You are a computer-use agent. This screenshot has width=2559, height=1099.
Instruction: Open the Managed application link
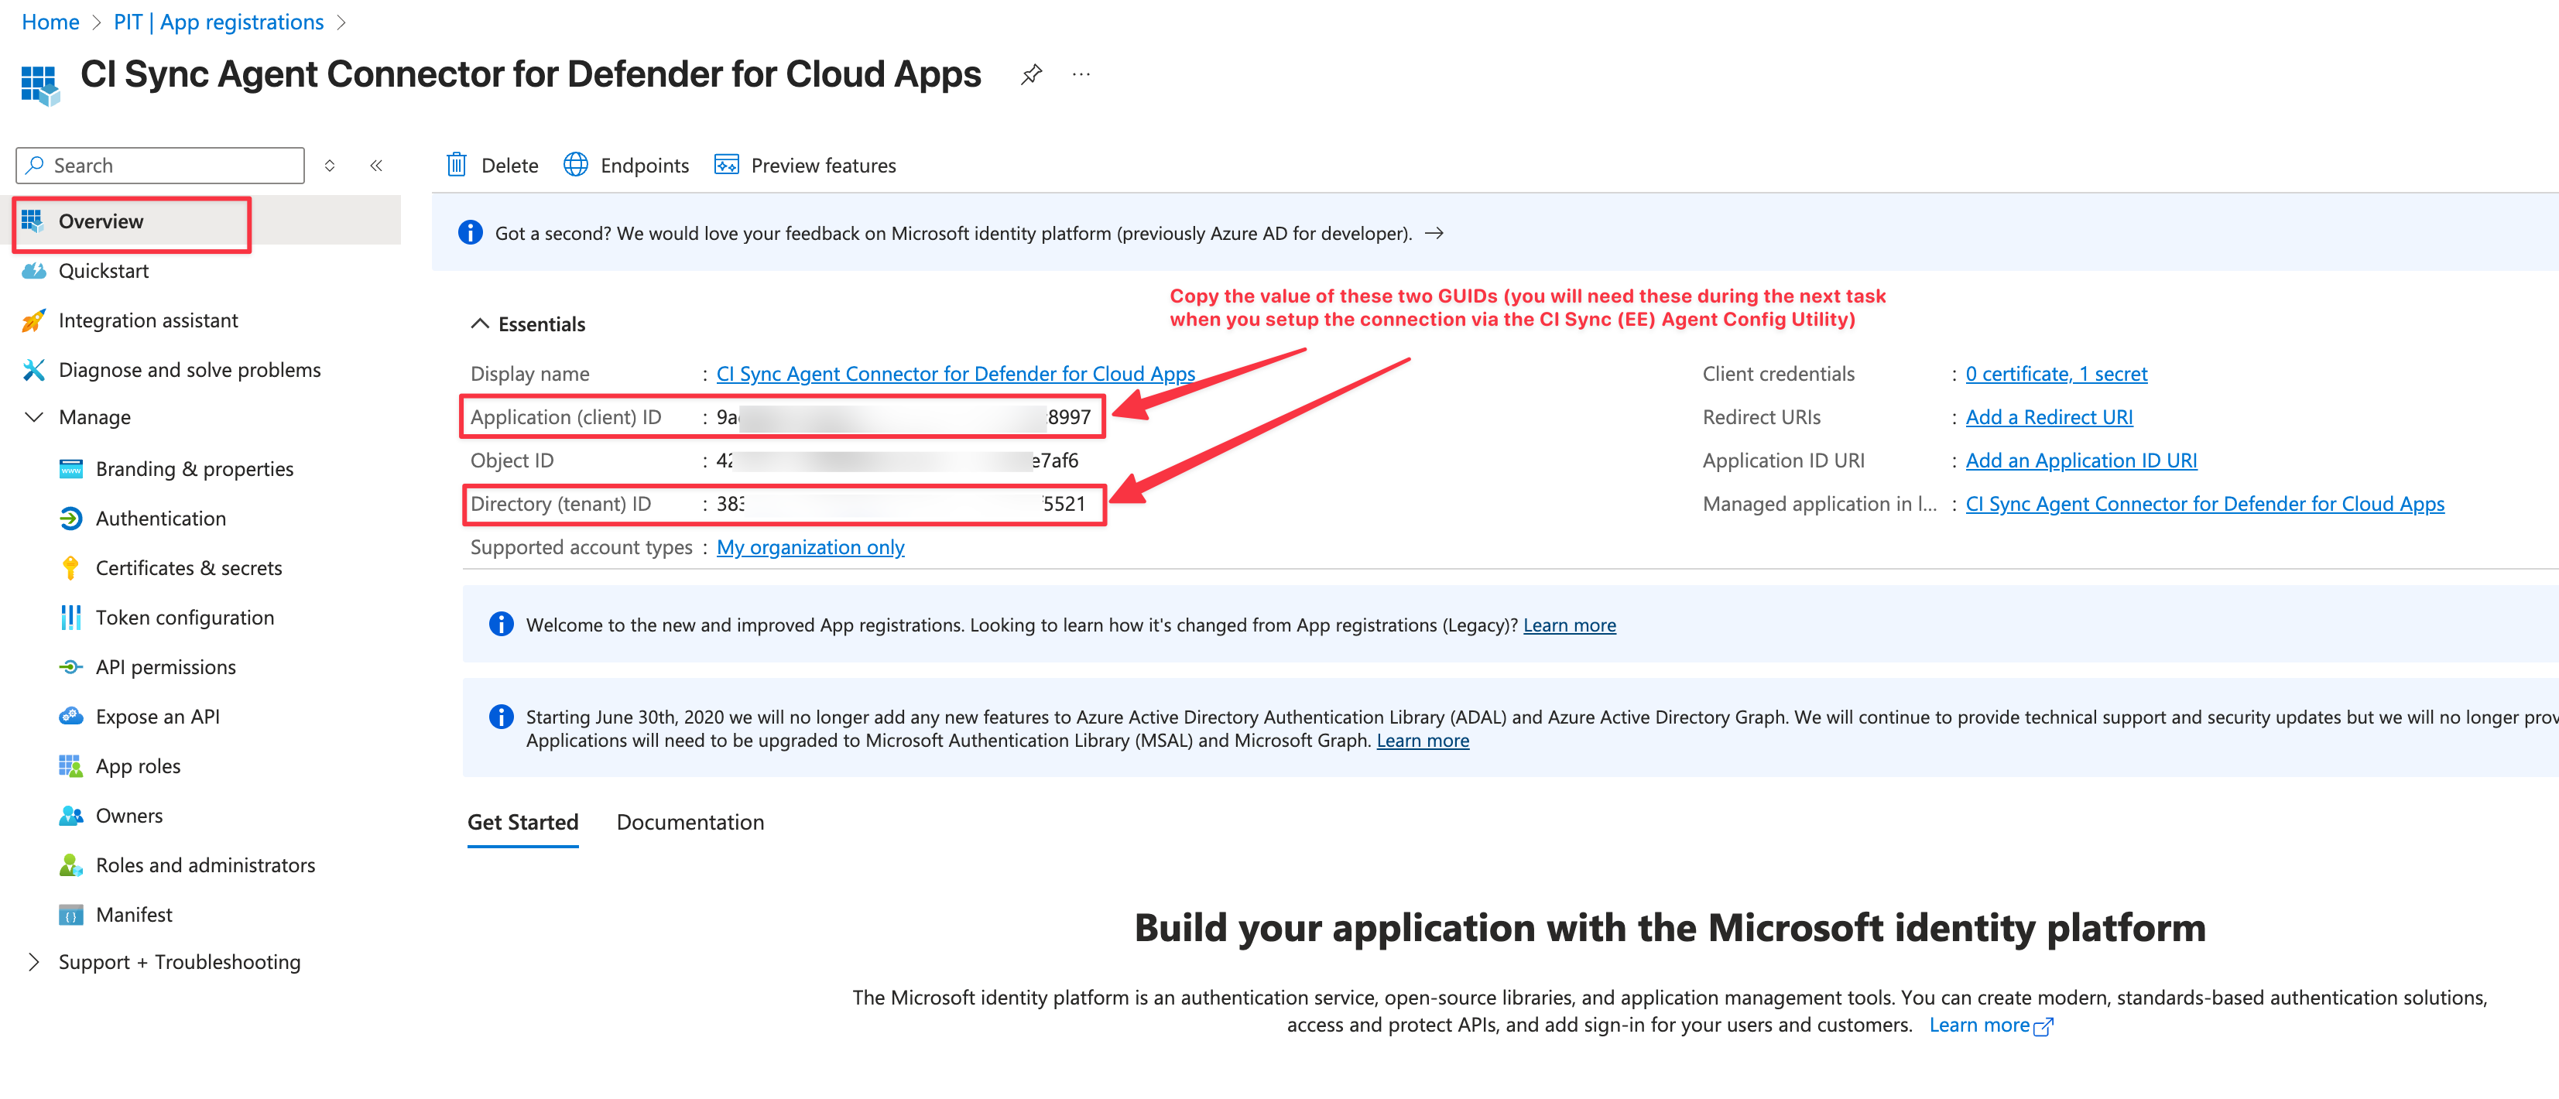pos(2204,504)
